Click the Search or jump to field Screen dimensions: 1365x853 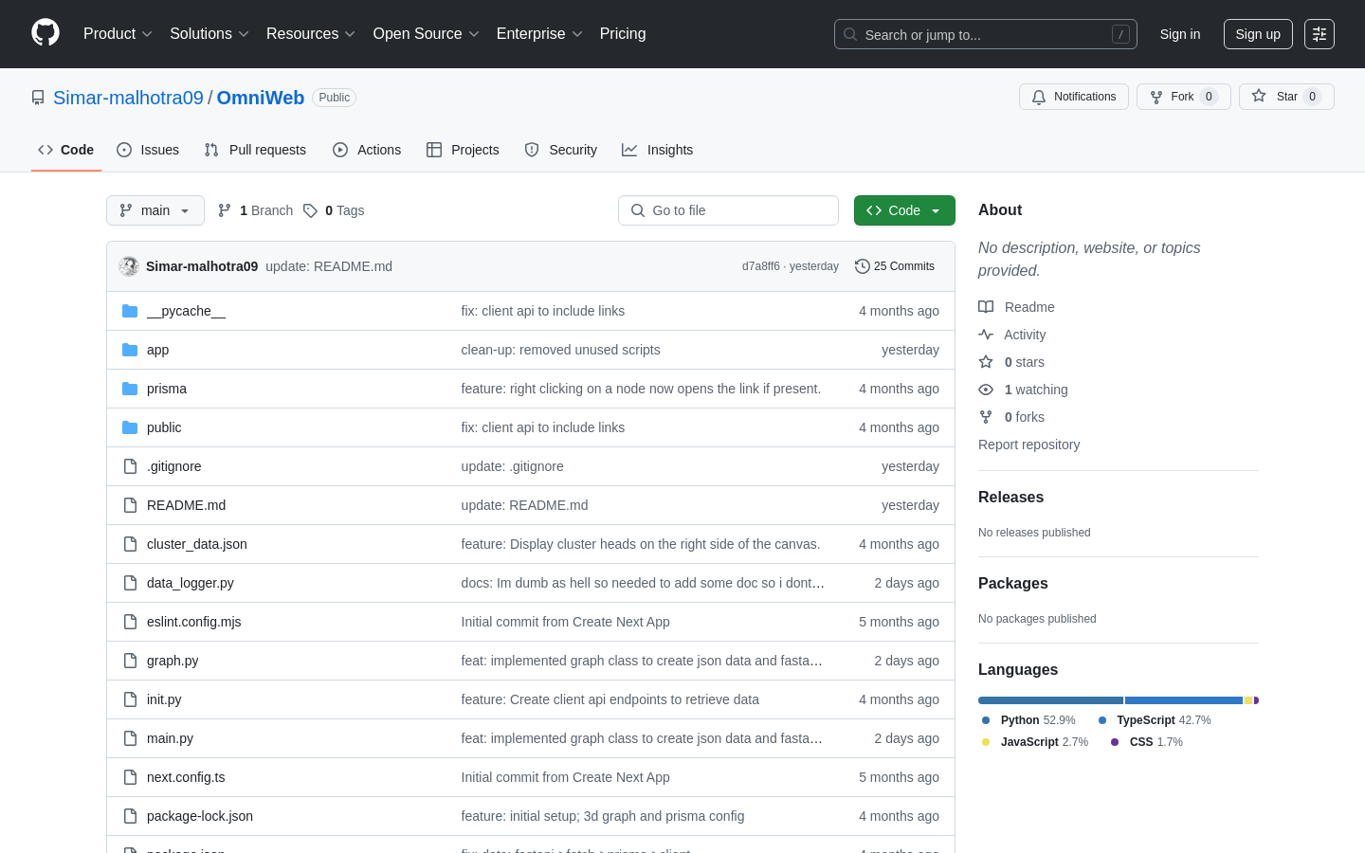[x=986, y=34]
